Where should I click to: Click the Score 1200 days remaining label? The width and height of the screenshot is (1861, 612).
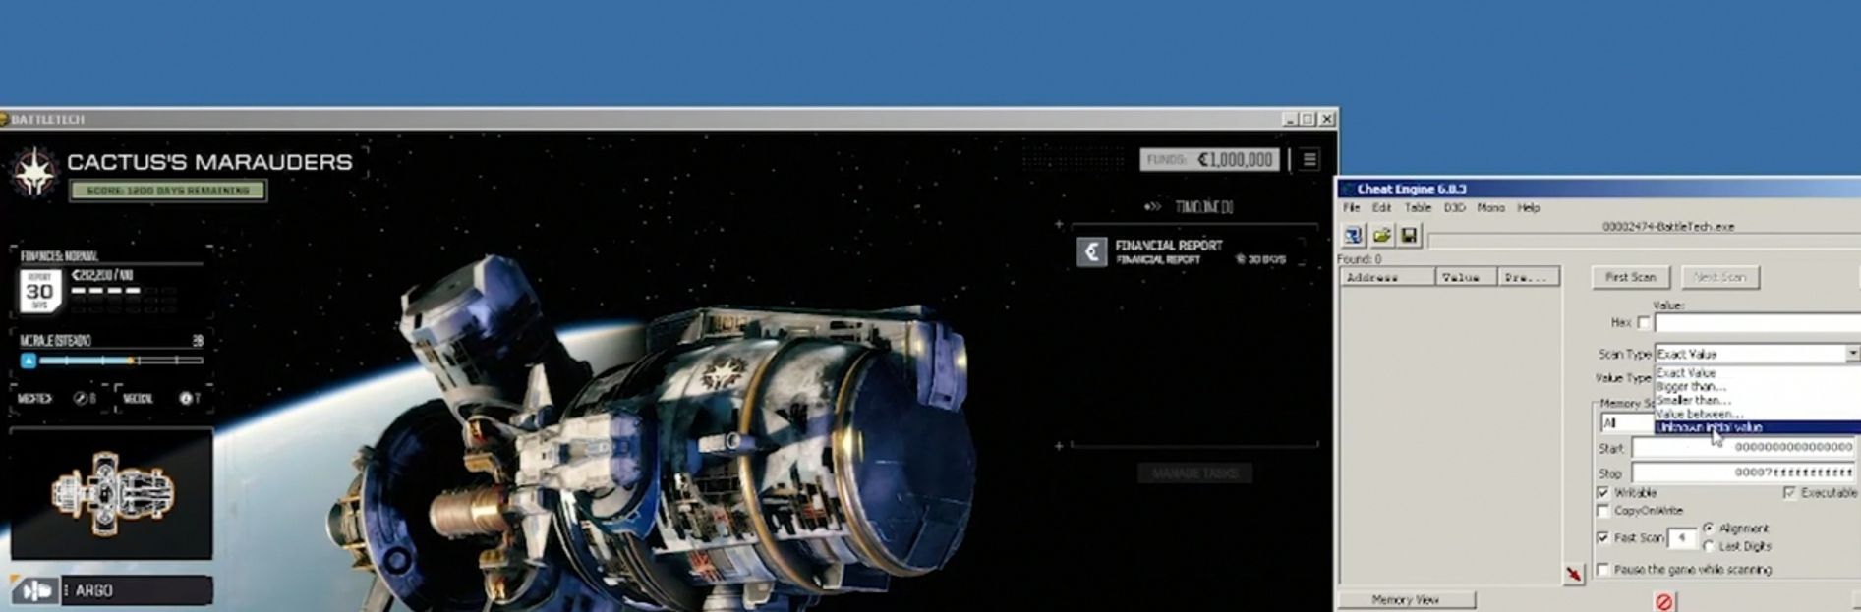click(x=167, y=190)
